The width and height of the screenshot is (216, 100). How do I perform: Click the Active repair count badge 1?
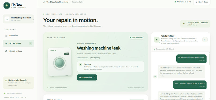pyautogui.click(x=31, y=43)
